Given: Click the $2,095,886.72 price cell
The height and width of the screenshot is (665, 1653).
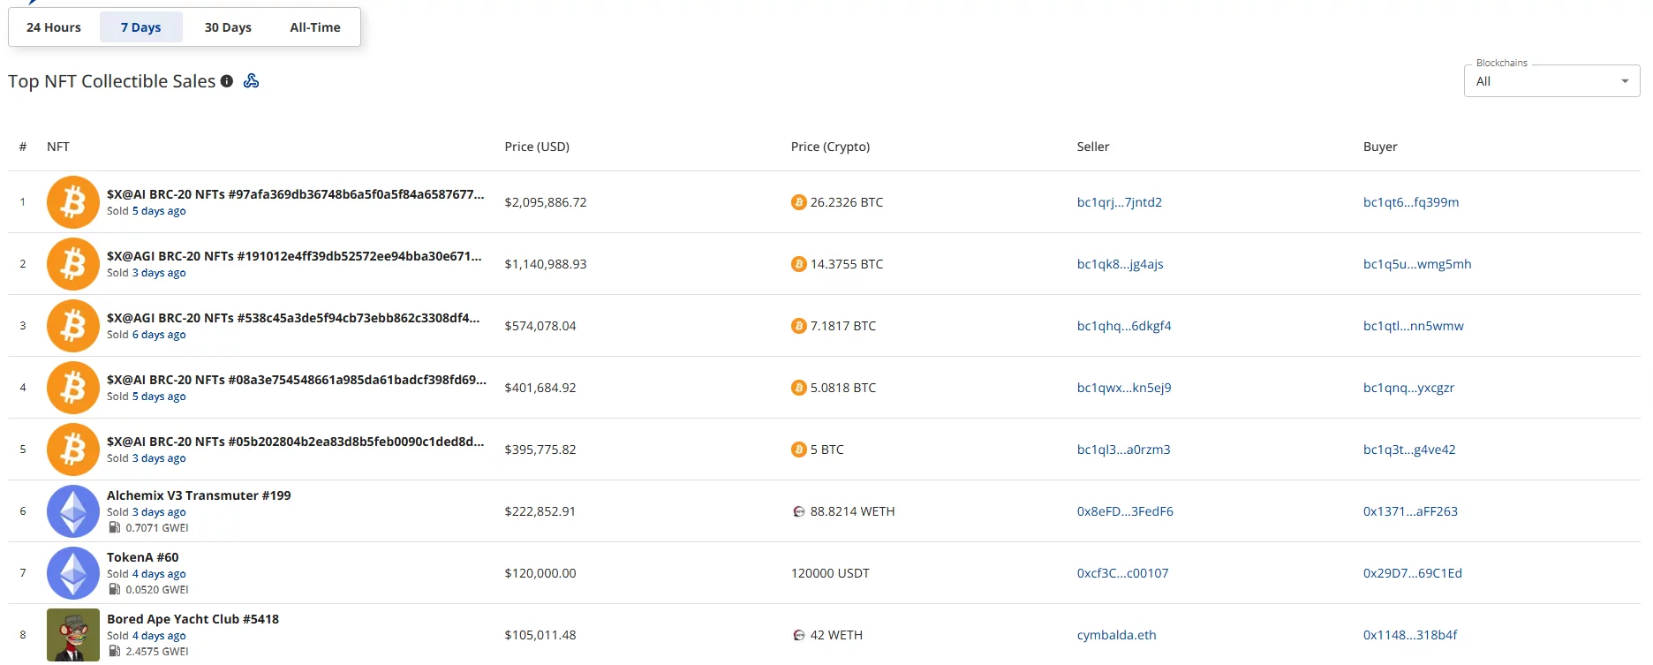Looking at the screenshot, I should [x=546, y=202].
